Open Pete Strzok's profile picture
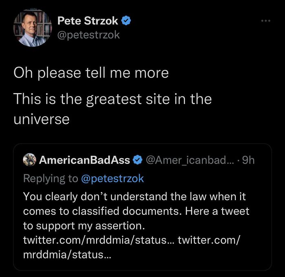 pos(33,28)
